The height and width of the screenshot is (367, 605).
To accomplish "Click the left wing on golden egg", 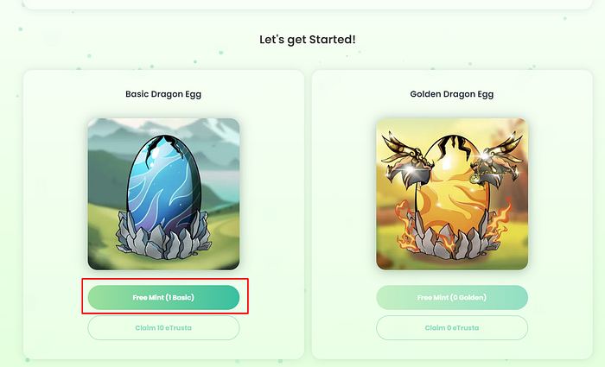I will (404, 156).
